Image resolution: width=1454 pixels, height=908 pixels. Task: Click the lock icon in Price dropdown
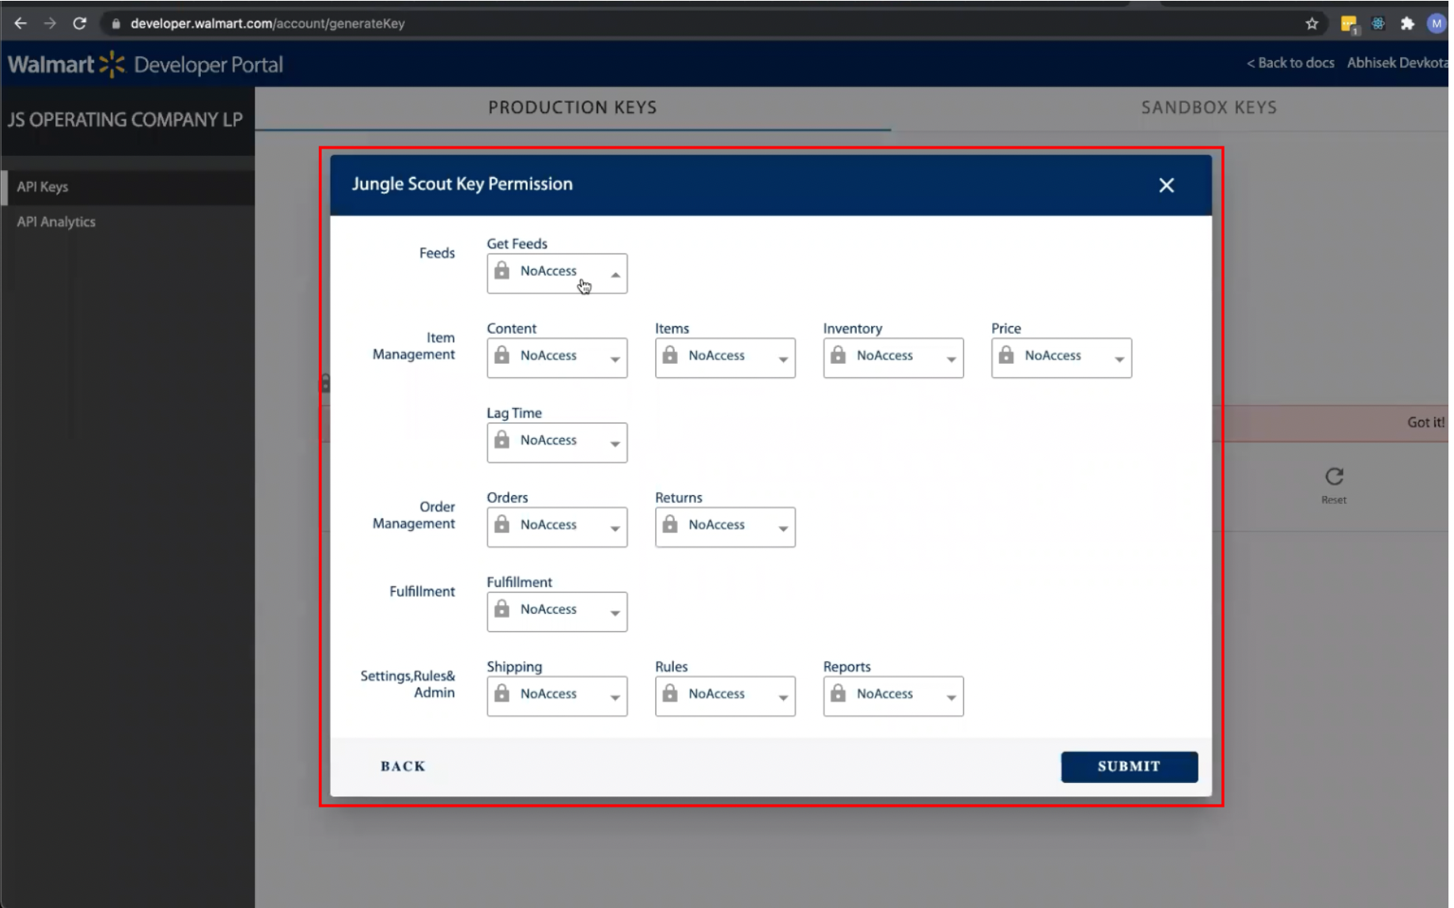point(1006,355)
